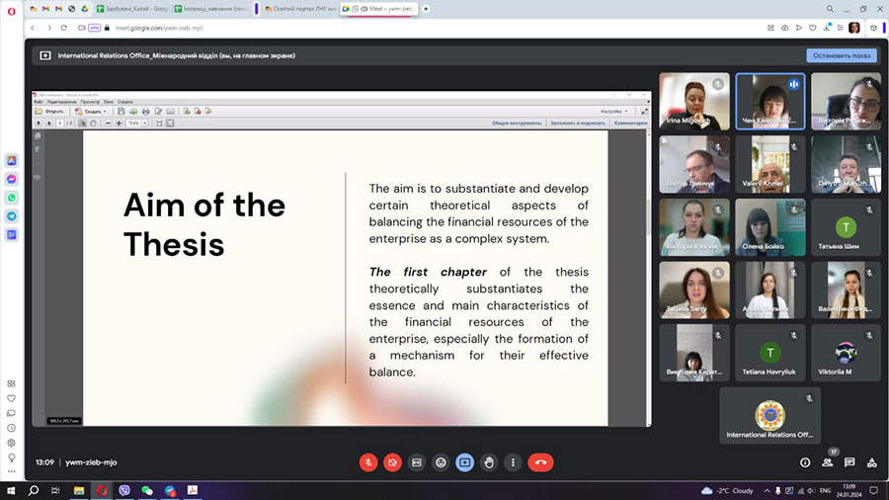The image size is (889, 500).
Task: Leave the call with the red button
Action: pyautogui.click(x=541, y=462)
